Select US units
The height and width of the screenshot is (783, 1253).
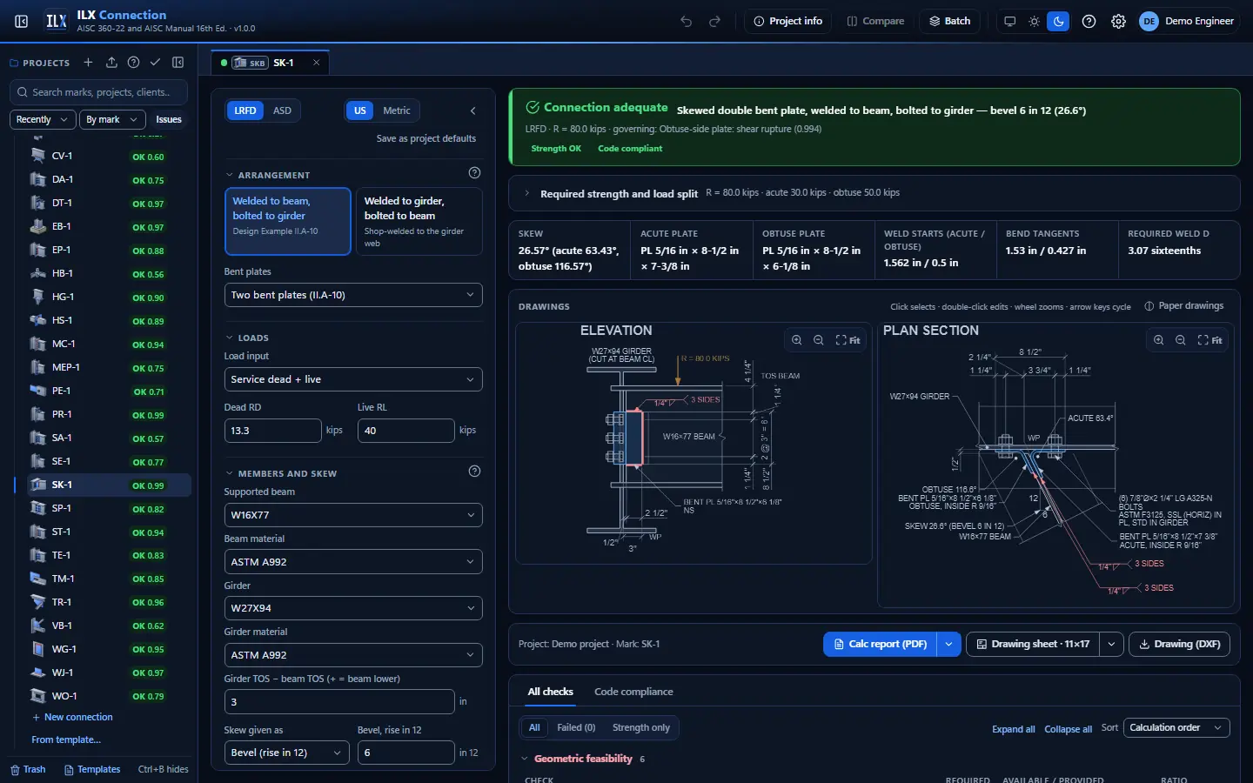coord(360,110)
